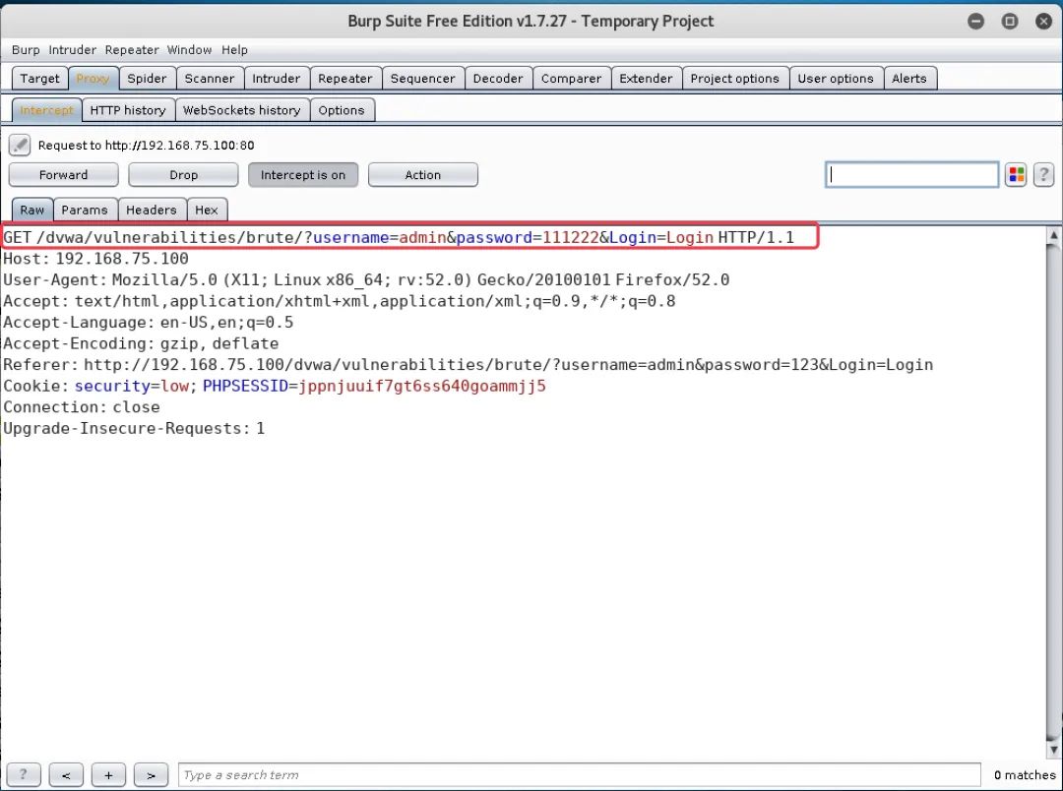The height and width of the screenshot is (791, 1063).
Task: Click the User-Agent header line
Action: (366, 280)
